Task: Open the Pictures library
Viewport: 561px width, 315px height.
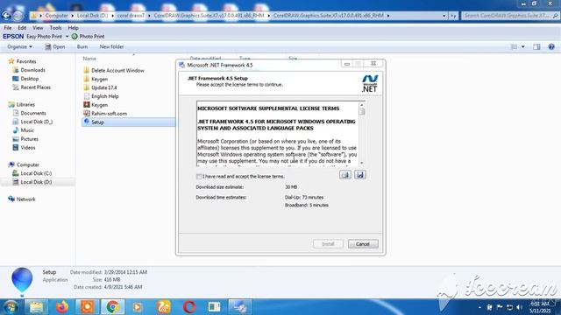Action: pos(29,139)
